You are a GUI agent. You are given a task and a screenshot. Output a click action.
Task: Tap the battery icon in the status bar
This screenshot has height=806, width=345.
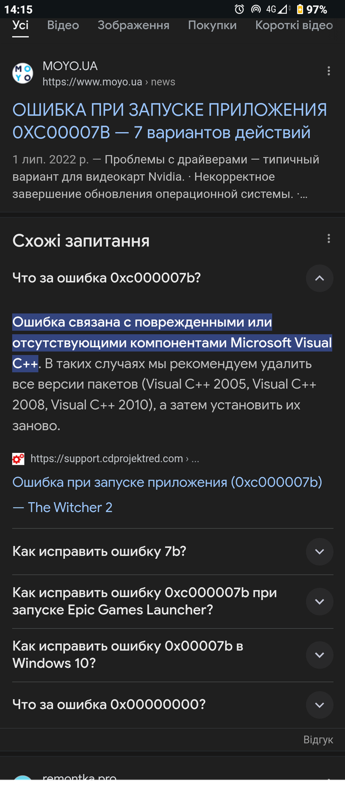click(x=300, y=9)
